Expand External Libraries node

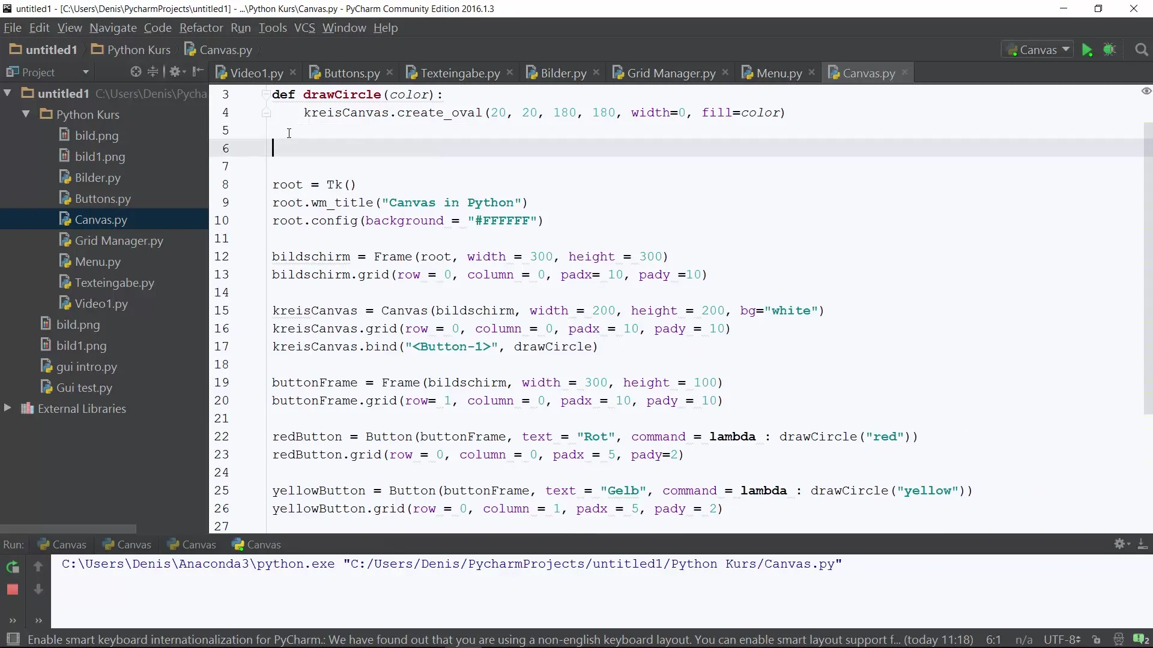click(x=8, y=408)
